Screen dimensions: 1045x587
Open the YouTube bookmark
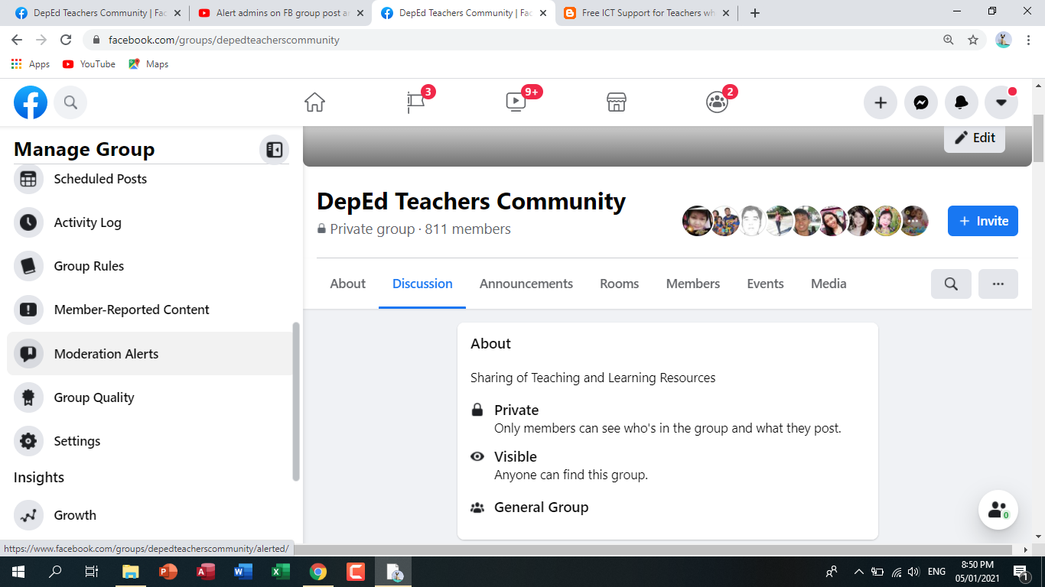tap(89, 64)
